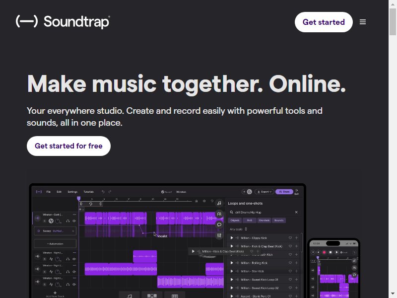Click the clock avatar beside Export
Screen dimensions: 397x298
[250, 192]
